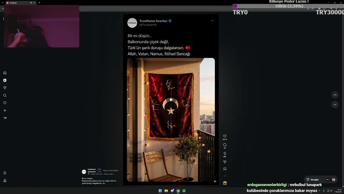
Task: Open Notifications heart in the left sidebar
Action: click(5, 103)
